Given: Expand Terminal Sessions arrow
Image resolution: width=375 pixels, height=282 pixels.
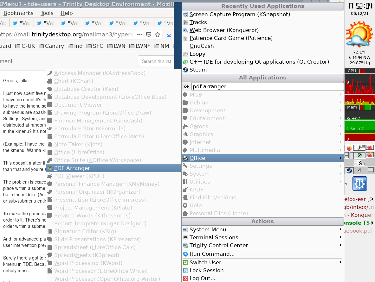Looking at the screenshot, I should pos(340,237).
